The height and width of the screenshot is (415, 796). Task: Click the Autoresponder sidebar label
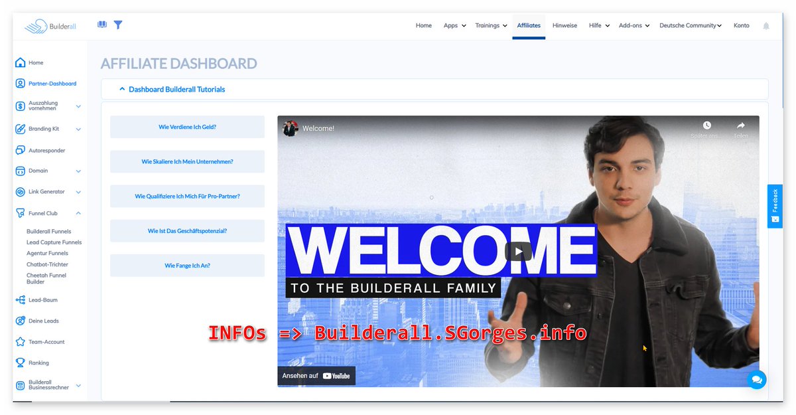click(47, 151)
